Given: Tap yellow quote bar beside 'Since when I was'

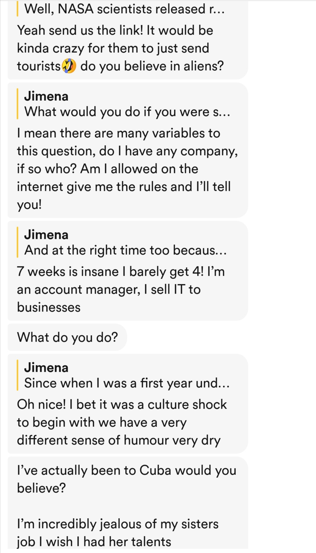Looking at the screenshot, I should tap(18, 375).
